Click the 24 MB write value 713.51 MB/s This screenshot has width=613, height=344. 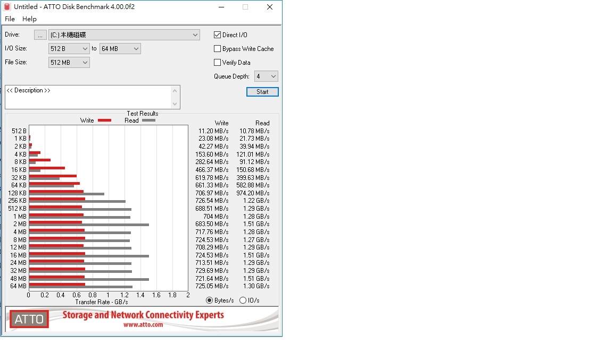pos(212,263)
